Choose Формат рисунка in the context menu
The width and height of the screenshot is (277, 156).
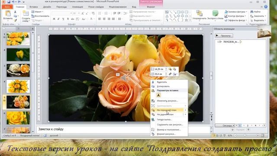(x=169, y=134)
